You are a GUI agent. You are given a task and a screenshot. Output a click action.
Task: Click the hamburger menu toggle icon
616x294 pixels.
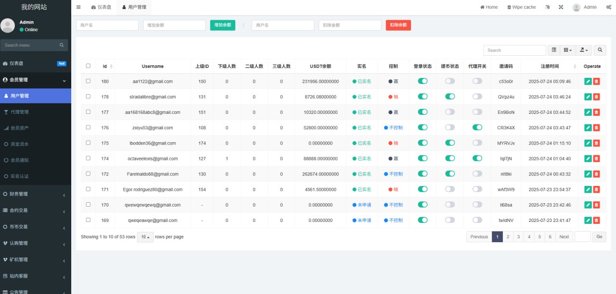point(78,7)
